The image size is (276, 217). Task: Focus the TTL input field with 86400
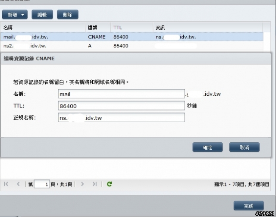point(121,106)
